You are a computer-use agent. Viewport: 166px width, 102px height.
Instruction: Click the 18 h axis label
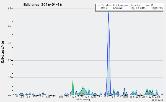click(x=126, y=96)
